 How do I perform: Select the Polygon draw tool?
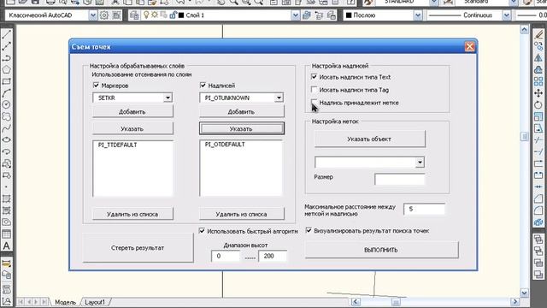[6, 69]
